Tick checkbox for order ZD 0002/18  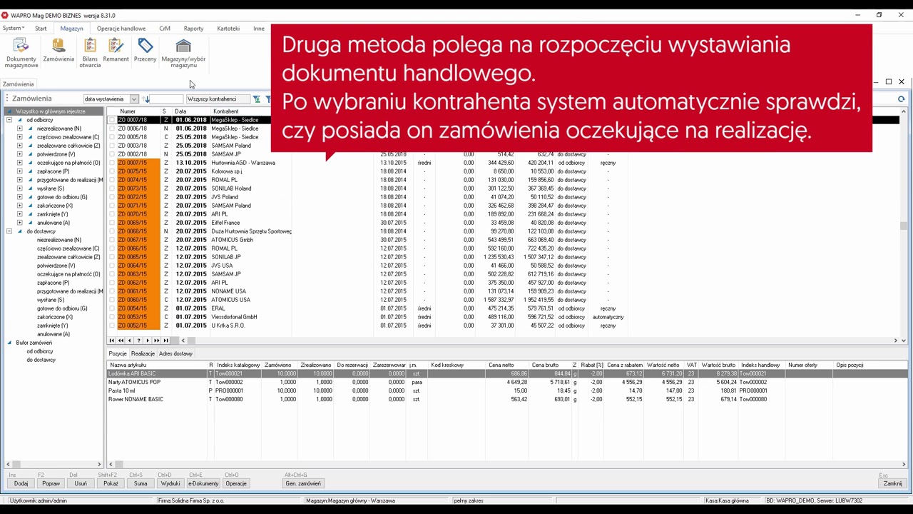coord(112,154)
